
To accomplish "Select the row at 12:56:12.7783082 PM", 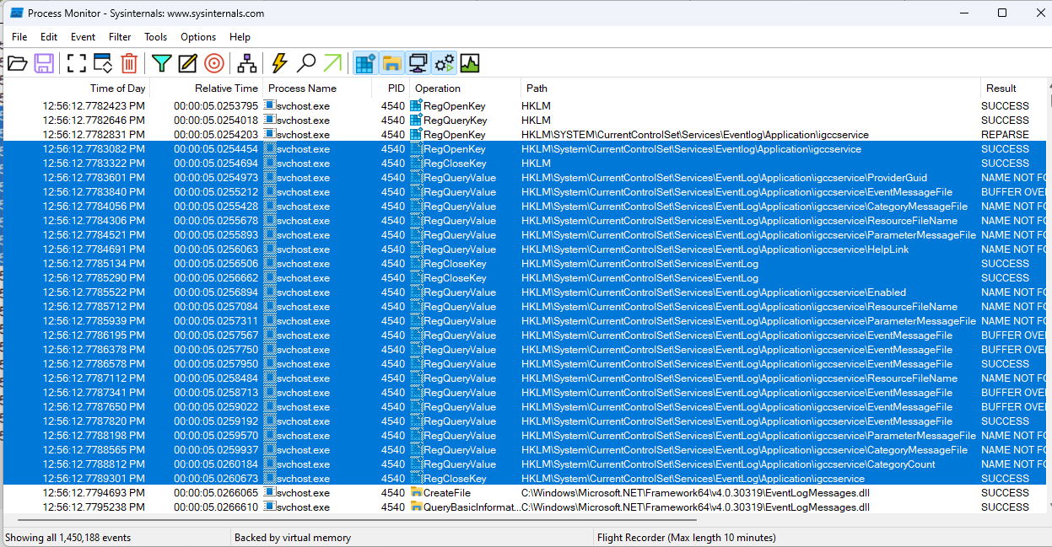I will coord(526,149).
